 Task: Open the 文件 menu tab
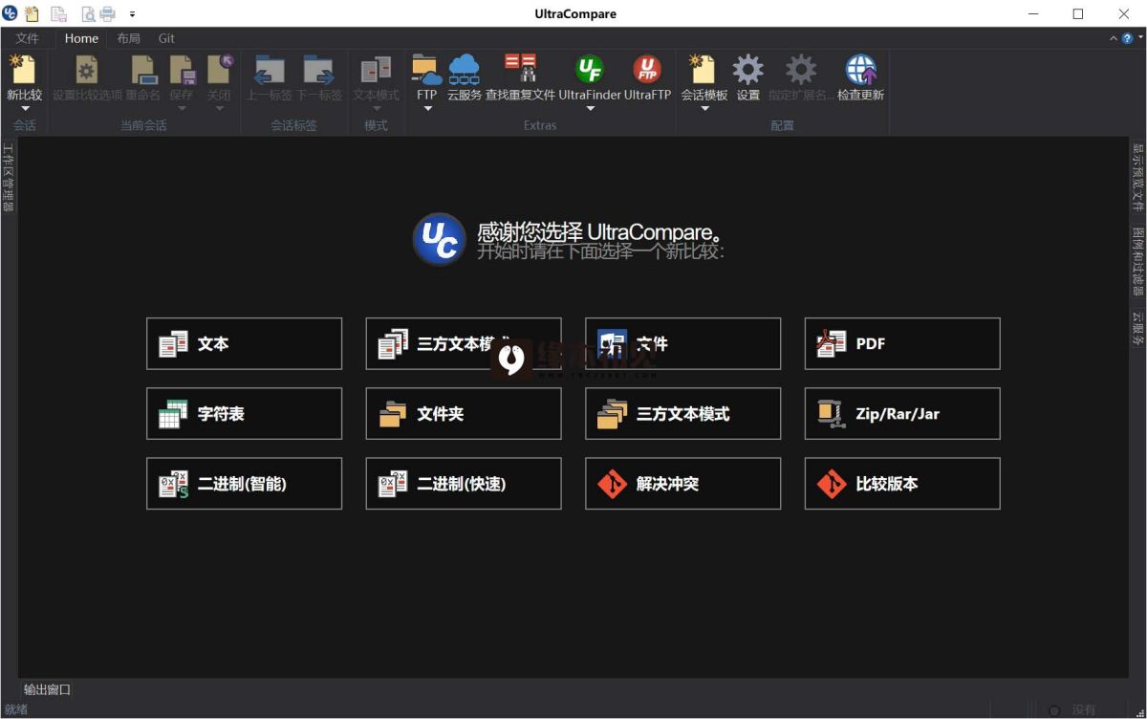(x=28, y=38)
